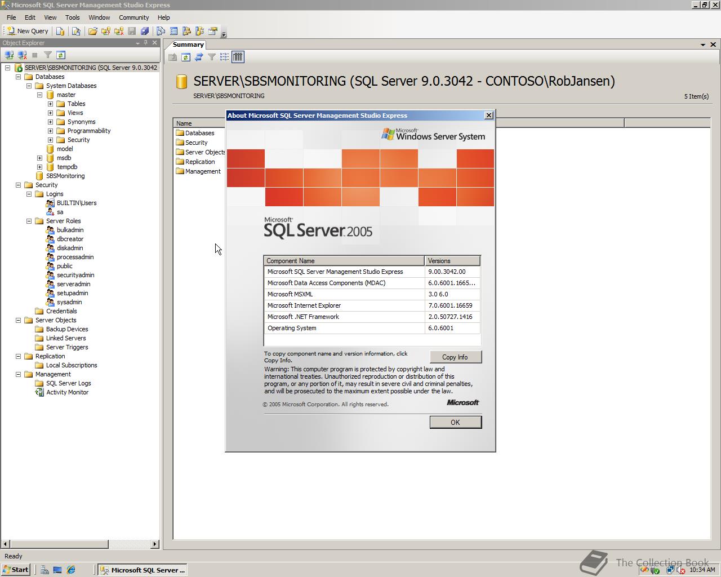Select the Summary tab

coord(188,45)
